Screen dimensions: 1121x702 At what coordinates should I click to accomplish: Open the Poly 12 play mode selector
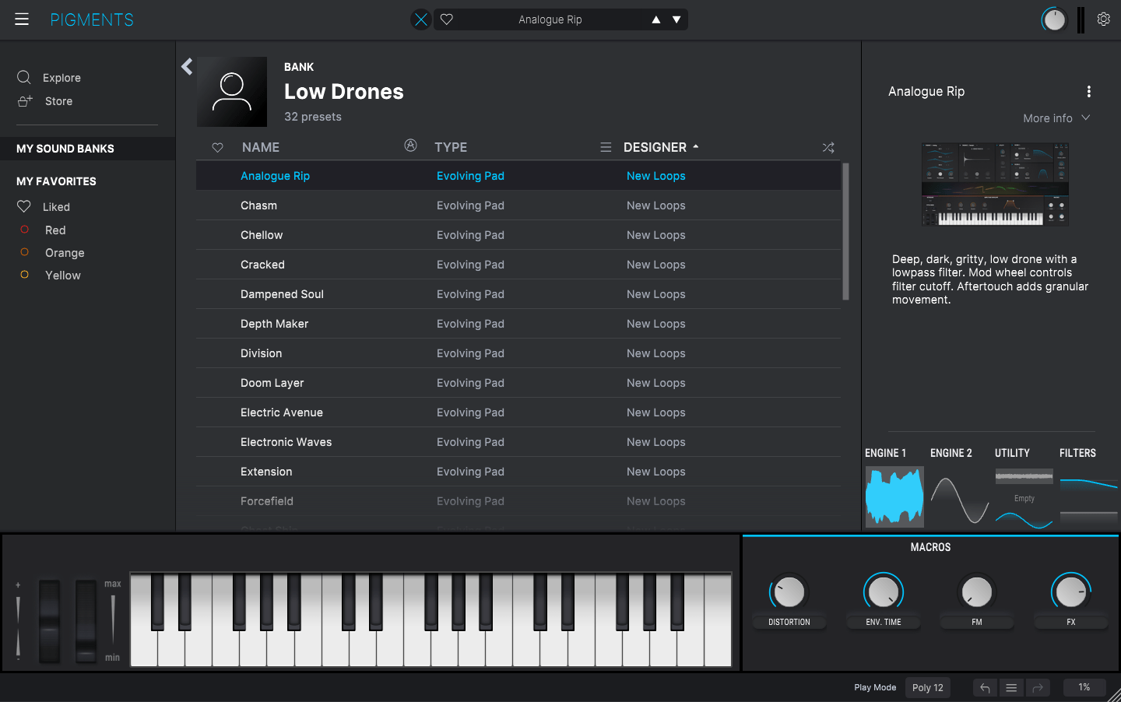click(927, 687)
